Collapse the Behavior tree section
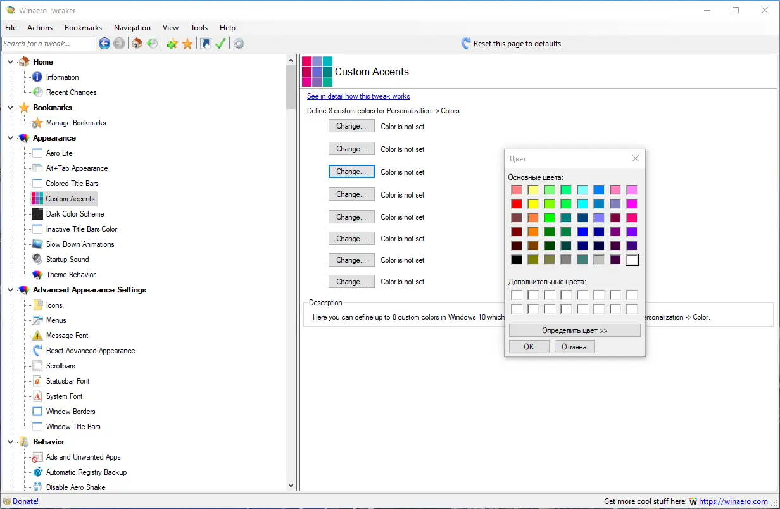 click(11, 442)
